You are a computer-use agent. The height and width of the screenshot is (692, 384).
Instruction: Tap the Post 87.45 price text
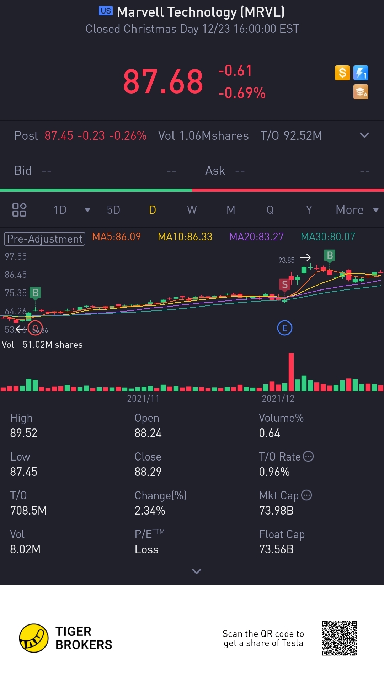tap(80, 135)
